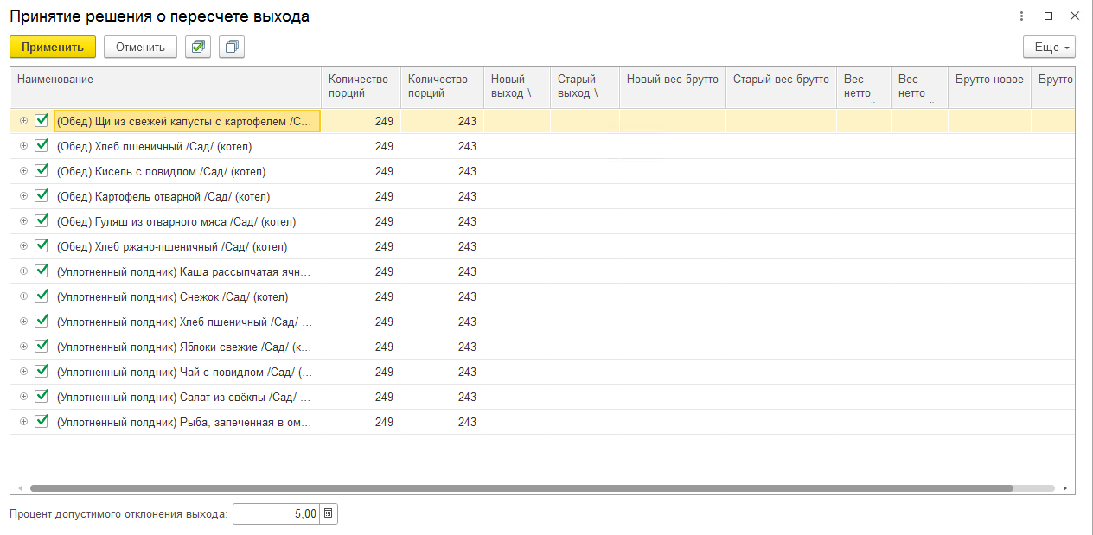Maximize the dialog window
This screenshot has height=535, width=1093.
tap(1049, 16)
